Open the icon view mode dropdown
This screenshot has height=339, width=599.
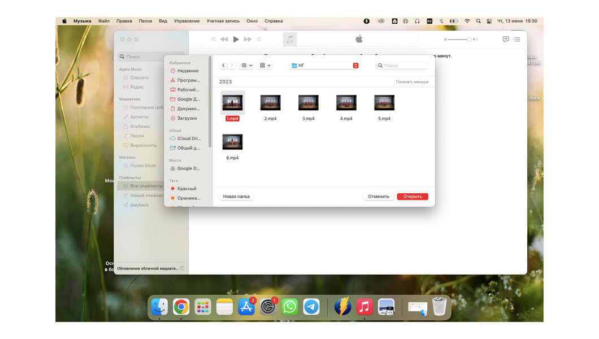pyautogui.click(x=246, y=66)
